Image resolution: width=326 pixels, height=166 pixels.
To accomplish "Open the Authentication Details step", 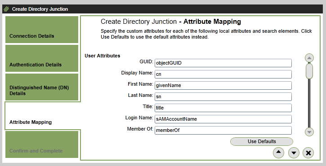I will coord(42,58).
